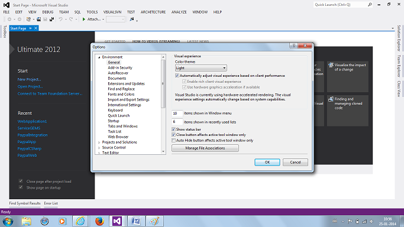Click Cancel in the Options dialog
This screenshot has height=227, width=404.
(295, 162)
